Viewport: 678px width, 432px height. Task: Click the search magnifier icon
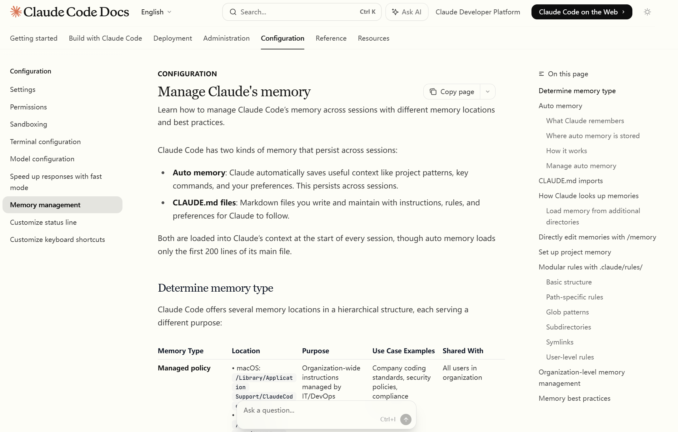(x=233, y=12)
